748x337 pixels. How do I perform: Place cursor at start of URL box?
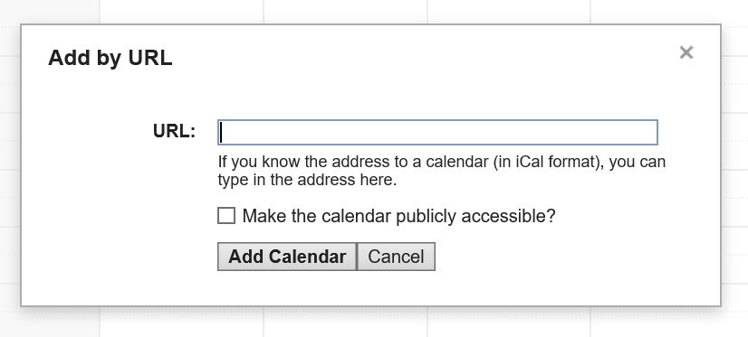click(222, 132)
